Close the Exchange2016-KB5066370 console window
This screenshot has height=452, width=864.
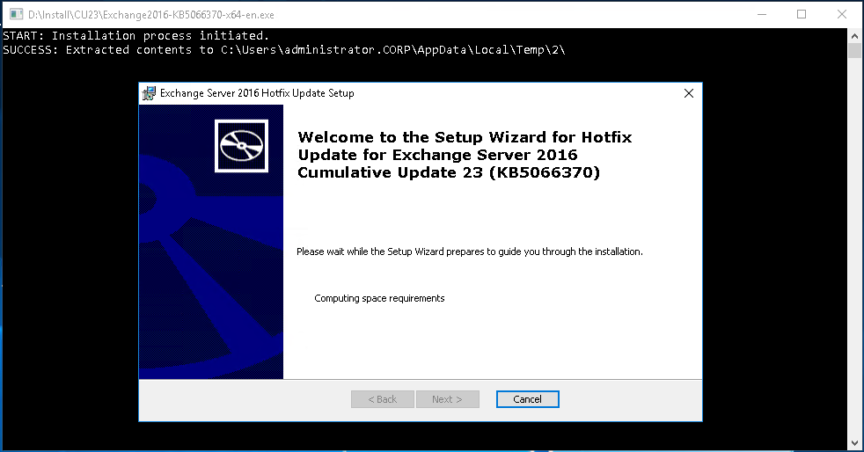(x=842, y=14)
